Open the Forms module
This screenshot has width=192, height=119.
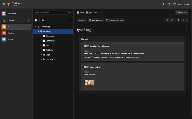[10, 39]
